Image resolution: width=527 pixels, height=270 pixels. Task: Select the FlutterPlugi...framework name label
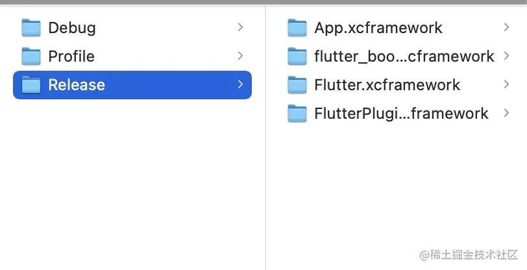tap(401, 114)
